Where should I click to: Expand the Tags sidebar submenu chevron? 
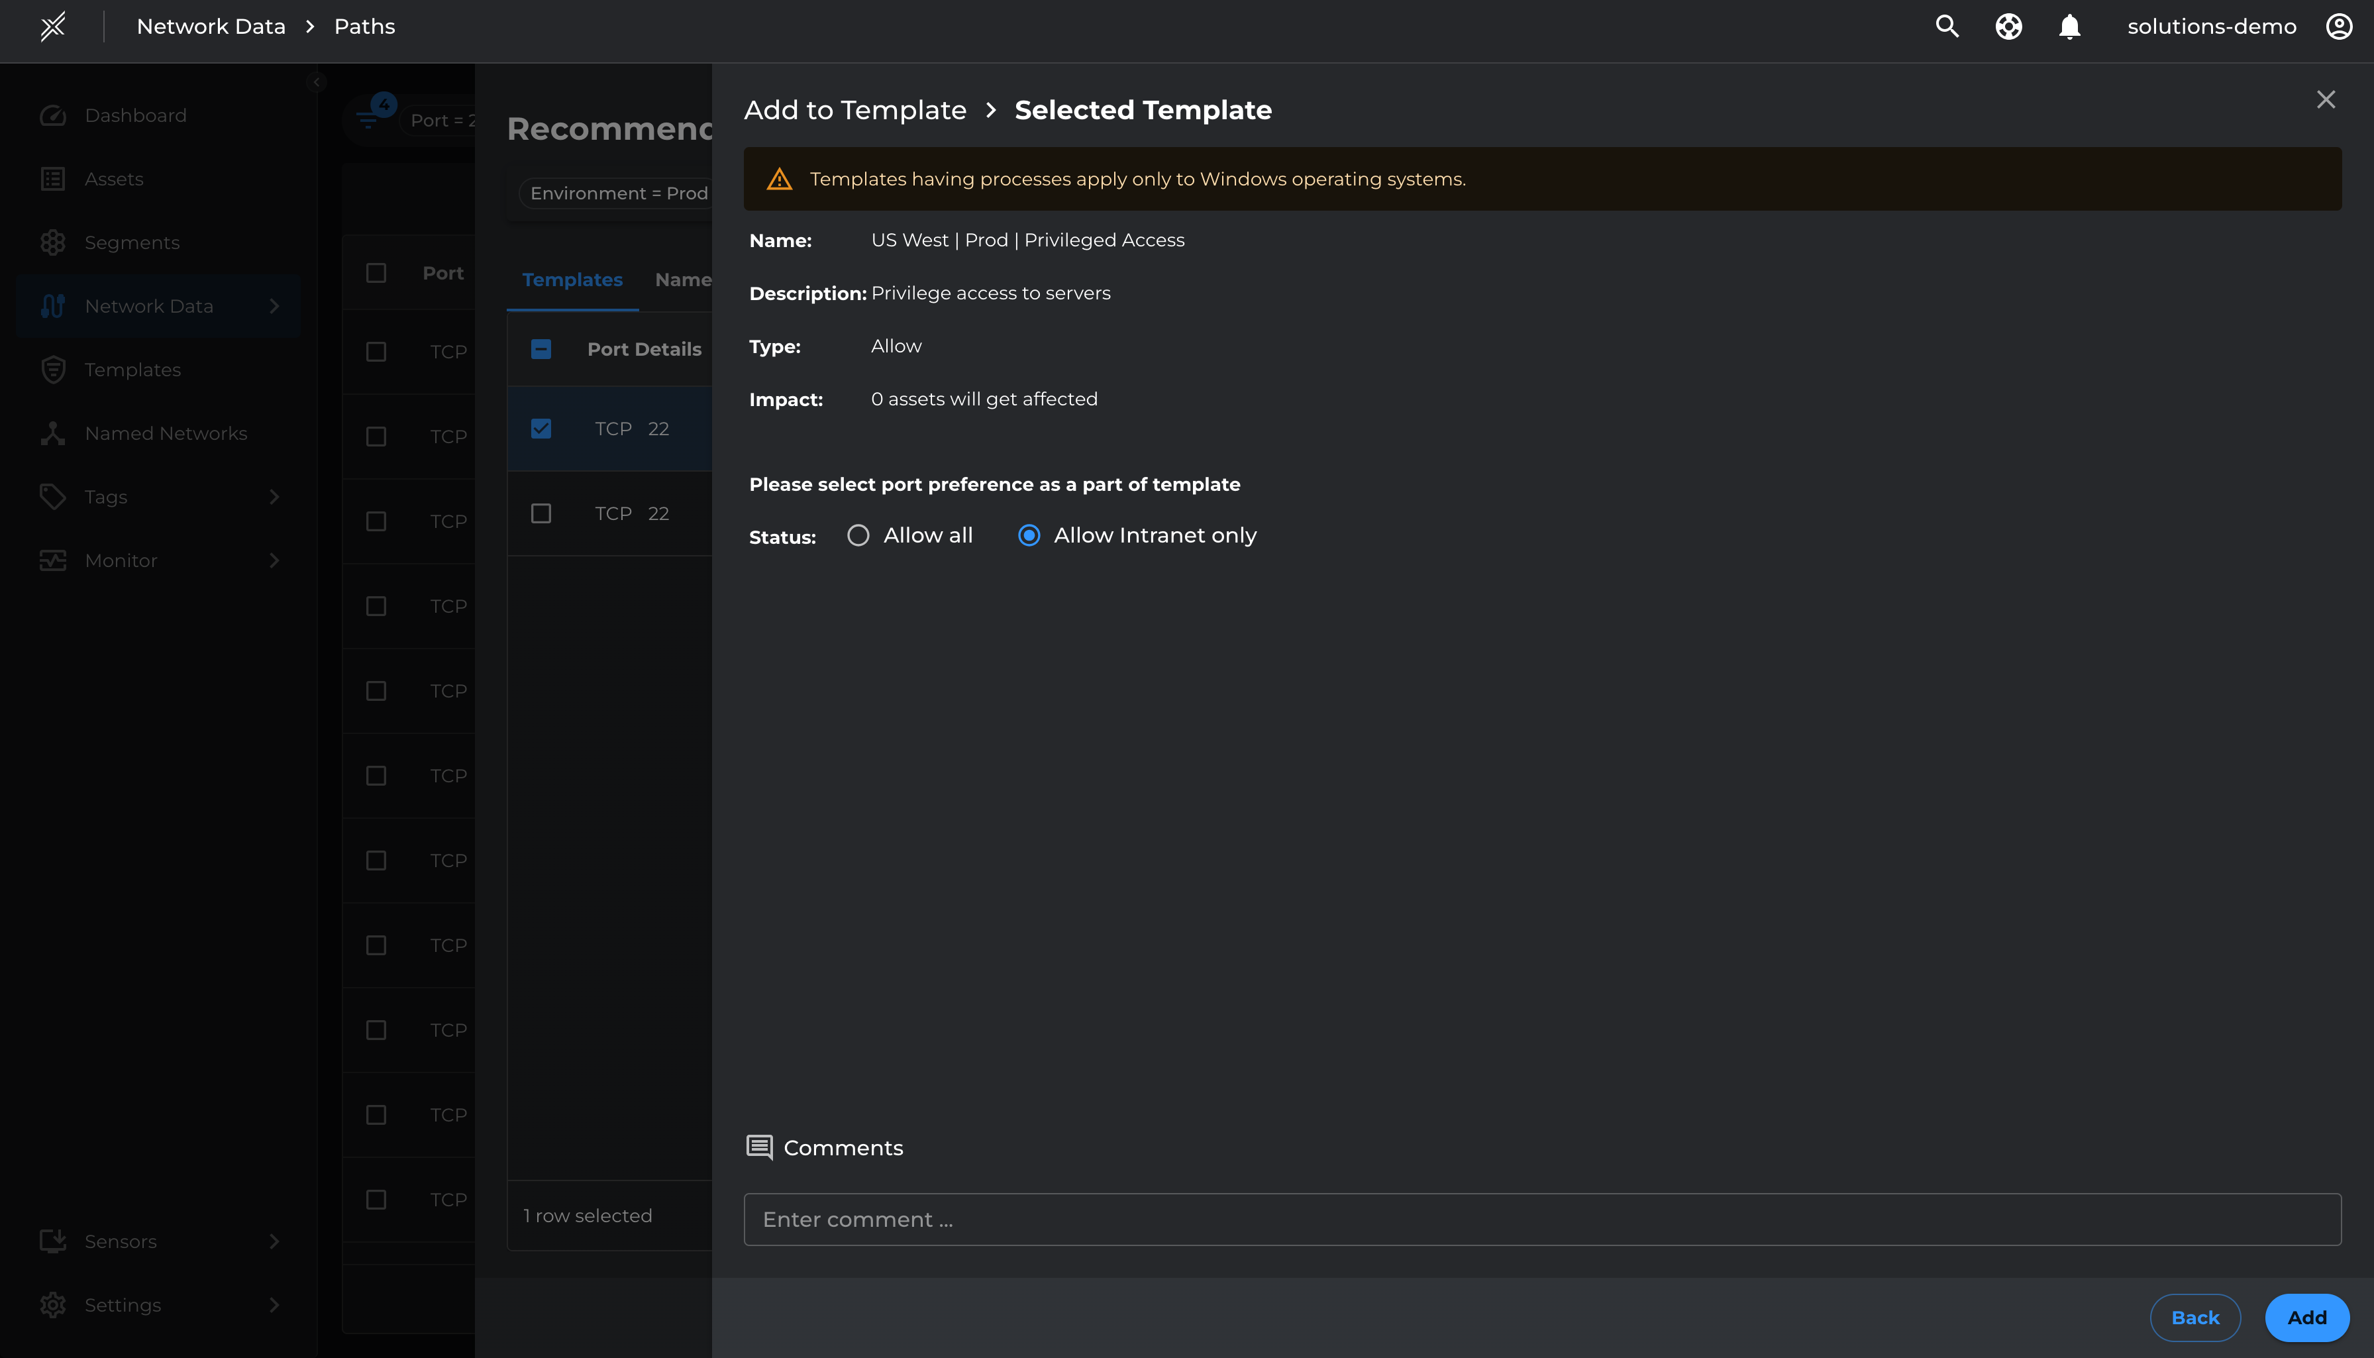click(x=274, y=496)
